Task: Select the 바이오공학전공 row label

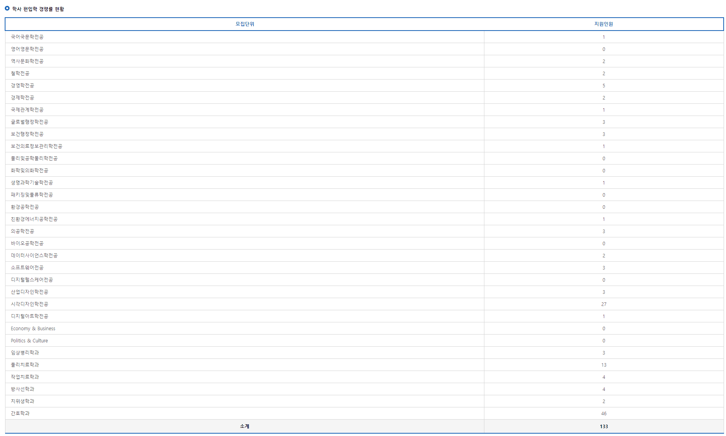Action: (x=27, y=243)
